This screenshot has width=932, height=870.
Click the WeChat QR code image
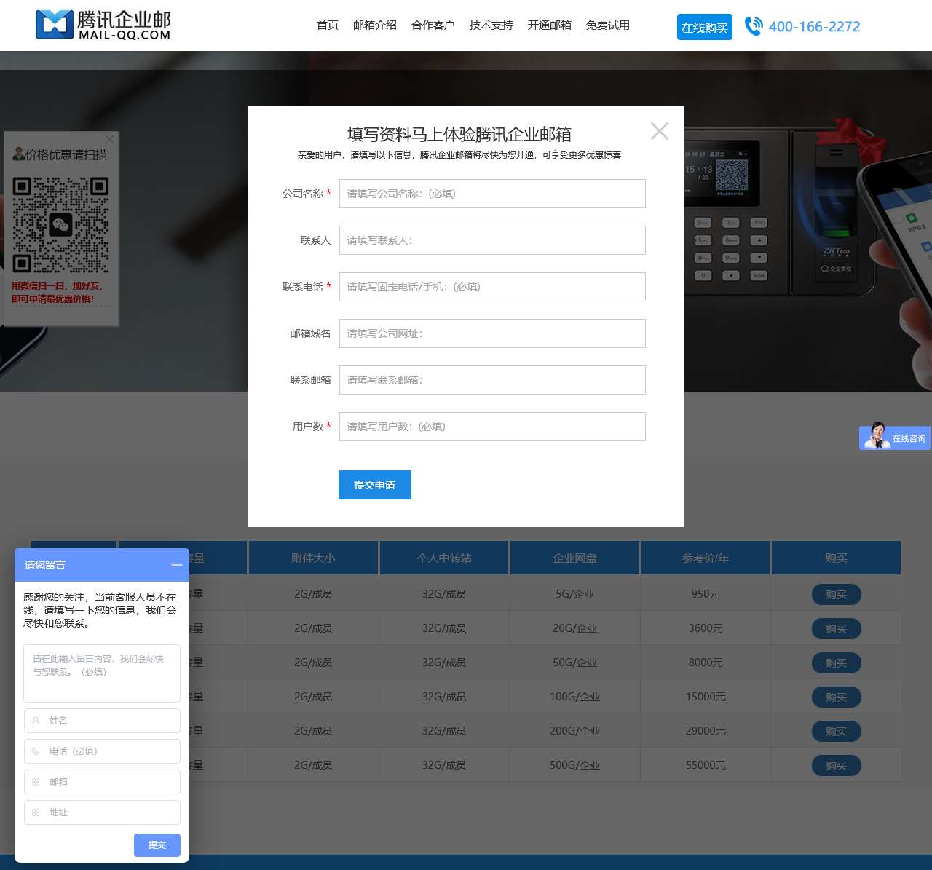60,225
